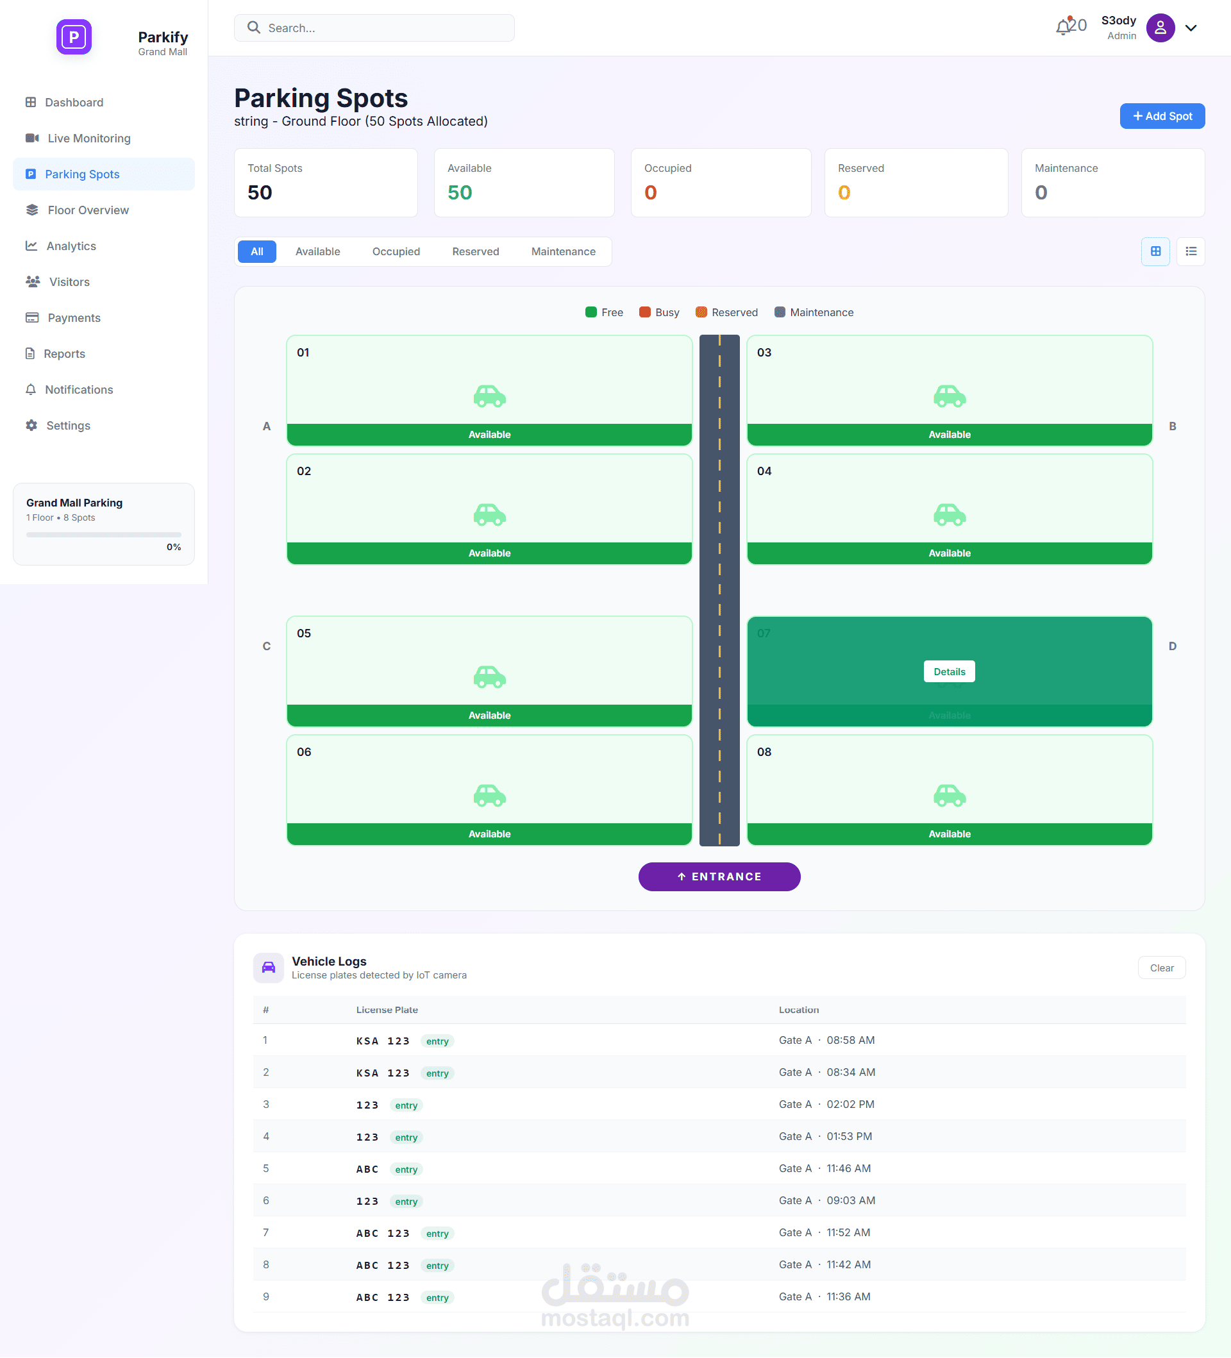Viewport: 1231px width, 1358px height.
Task: Clear the vehicle logs
Action: click(1161, 968)
